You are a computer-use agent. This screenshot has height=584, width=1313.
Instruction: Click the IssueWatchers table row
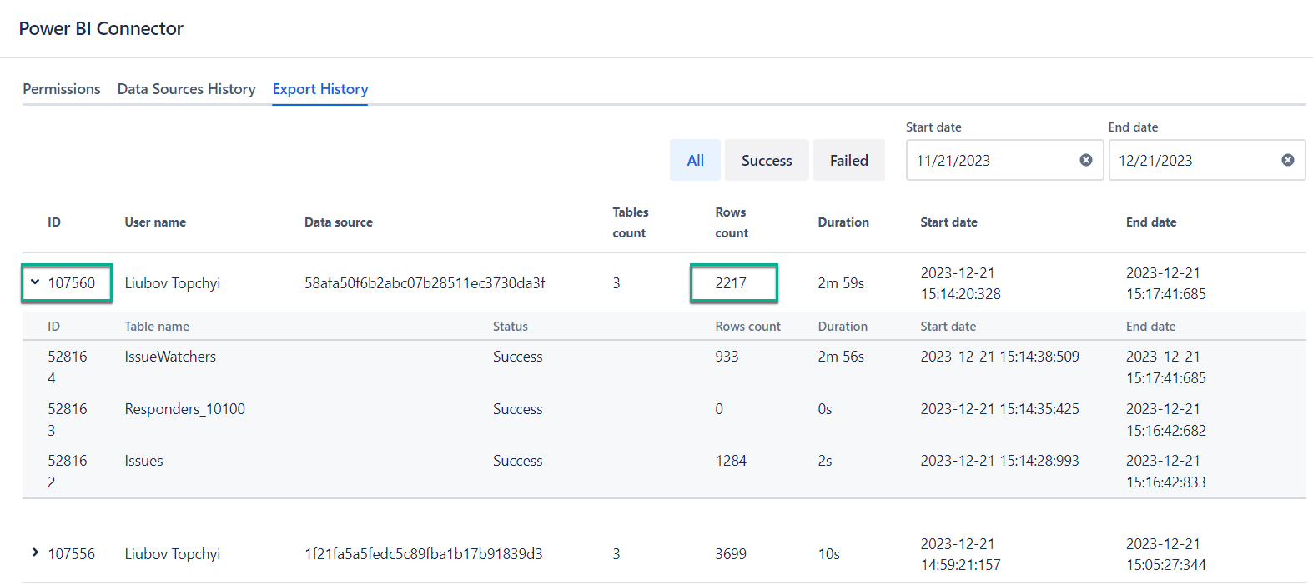coord(170,357)
